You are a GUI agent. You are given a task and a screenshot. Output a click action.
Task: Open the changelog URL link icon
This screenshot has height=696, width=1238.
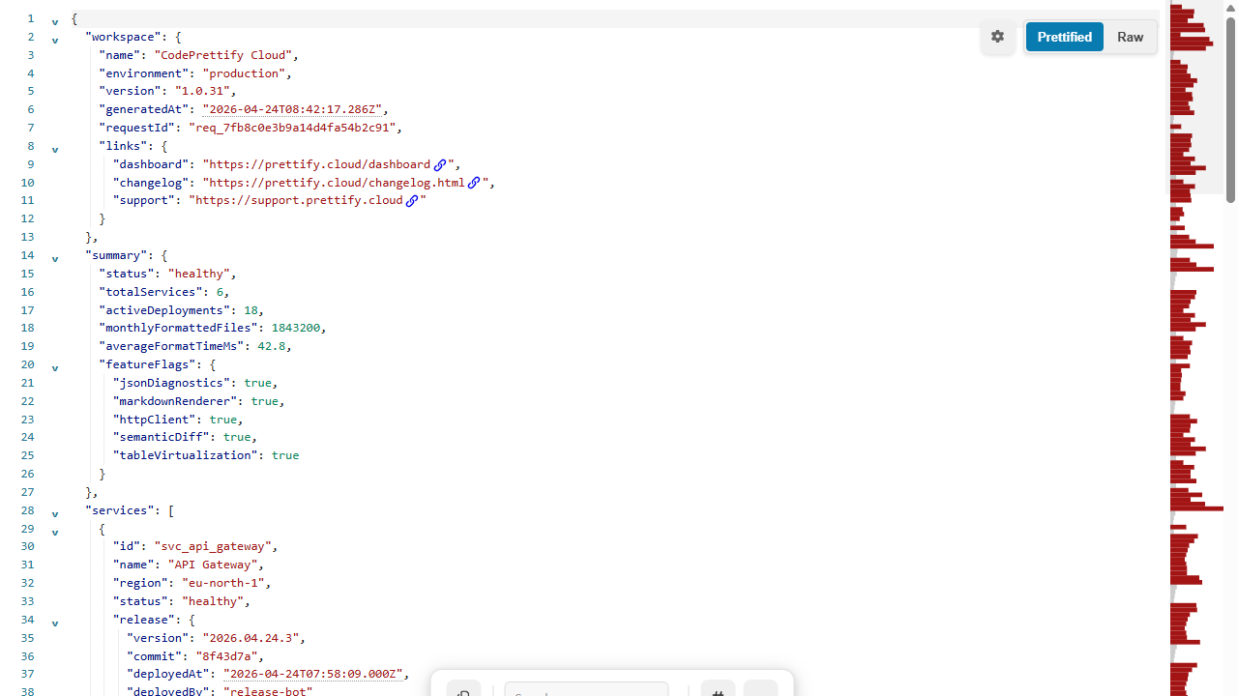point(474,183)
